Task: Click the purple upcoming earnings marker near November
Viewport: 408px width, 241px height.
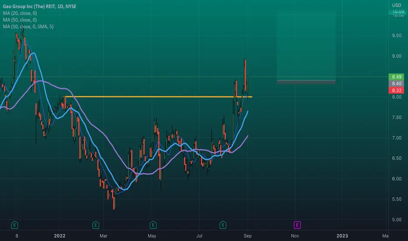Action: coord(297,225)
